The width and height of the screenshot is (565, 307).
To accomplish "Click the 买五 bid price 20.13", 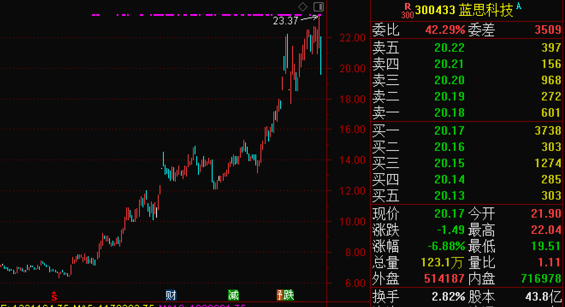I will point(449,196).
